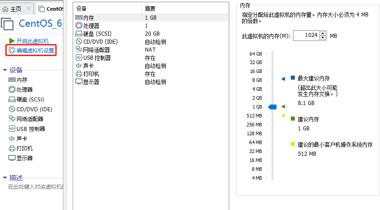380x210 pixels.
Task: Click sound card icon in hardware table
Action: tap(78, 65)
